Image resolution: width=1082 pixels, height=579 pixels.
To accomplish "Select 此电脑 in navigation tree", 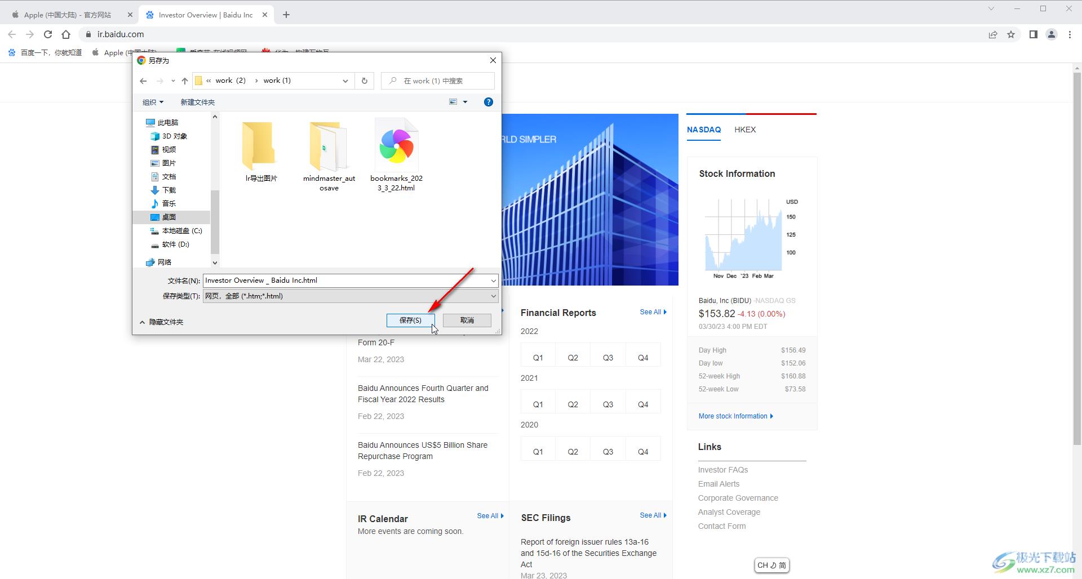I will tap(162, 122).
